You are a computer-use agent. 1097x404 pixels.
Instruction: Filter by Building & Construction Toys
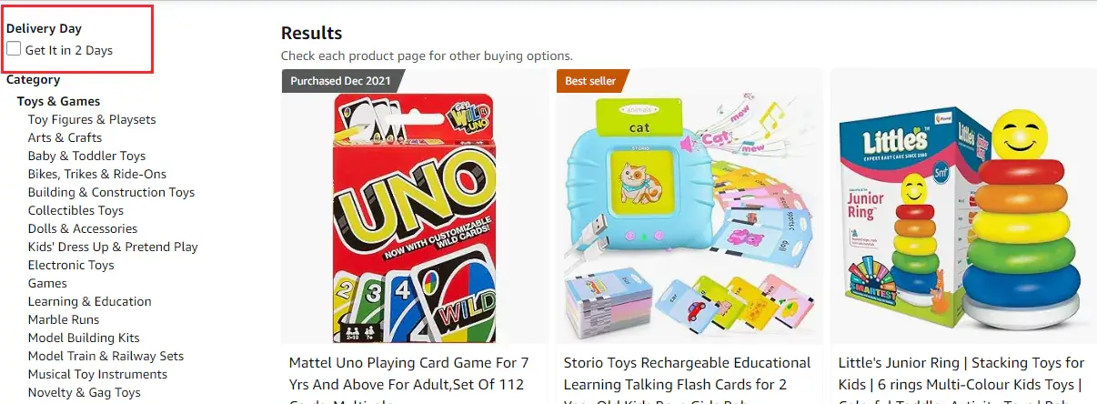click(x=111, y=192)
